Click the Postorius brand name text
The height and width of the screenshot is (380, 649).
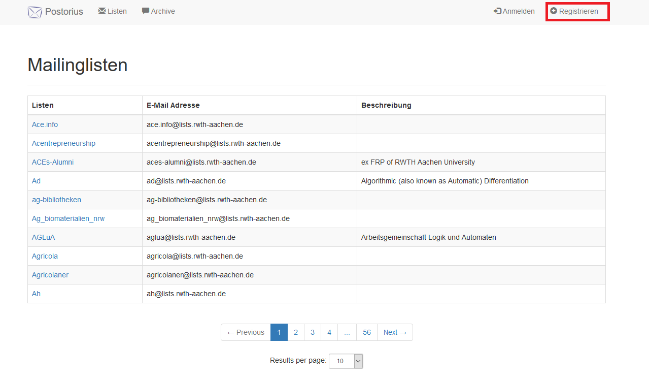point(64,11)
